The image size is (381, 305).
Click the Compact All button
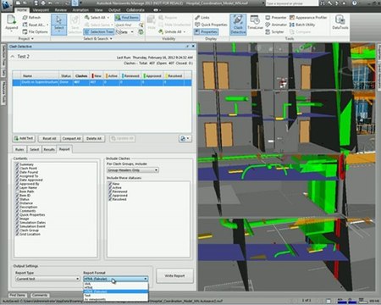(71, 138)
